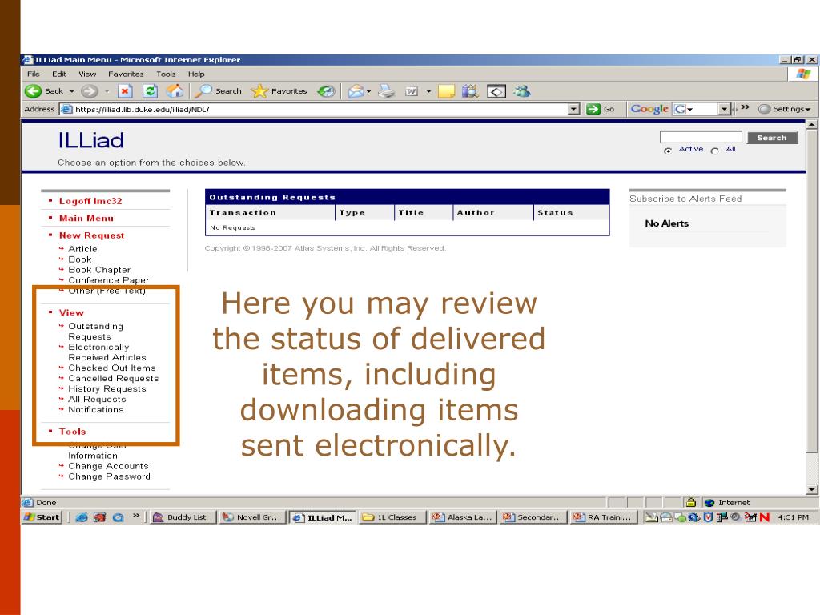Click the Forward arrow icon
The width and height of the screenshot is (820, 615).
[x=90, y=91]
